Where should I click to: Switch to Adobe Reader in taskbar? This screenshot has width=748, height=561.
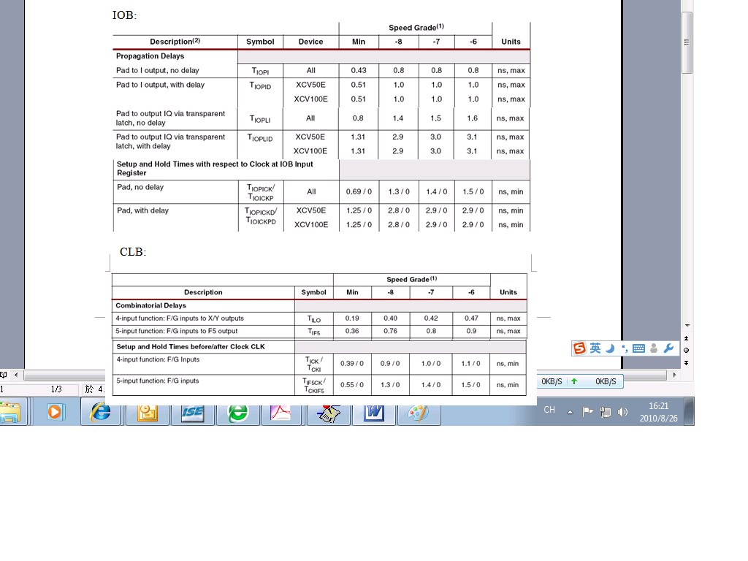point(282,412)
